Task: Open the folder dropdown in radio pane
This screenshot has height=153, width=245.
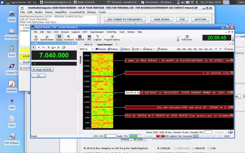Action: (x=53, y=47)
